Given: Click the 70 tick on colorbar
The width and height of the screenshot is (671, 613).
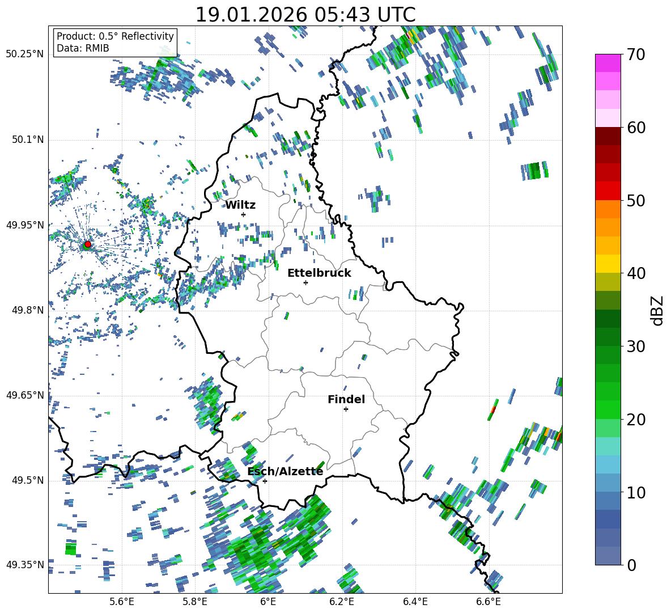Looking at the screenshot, I should 636,54.
